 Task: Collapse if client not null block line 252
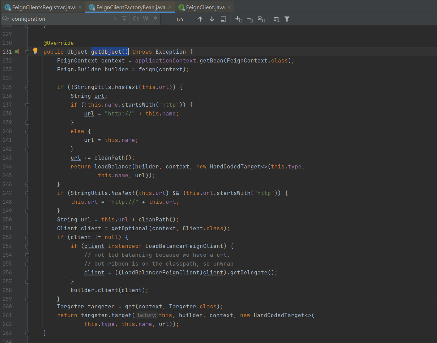point(27,237)
